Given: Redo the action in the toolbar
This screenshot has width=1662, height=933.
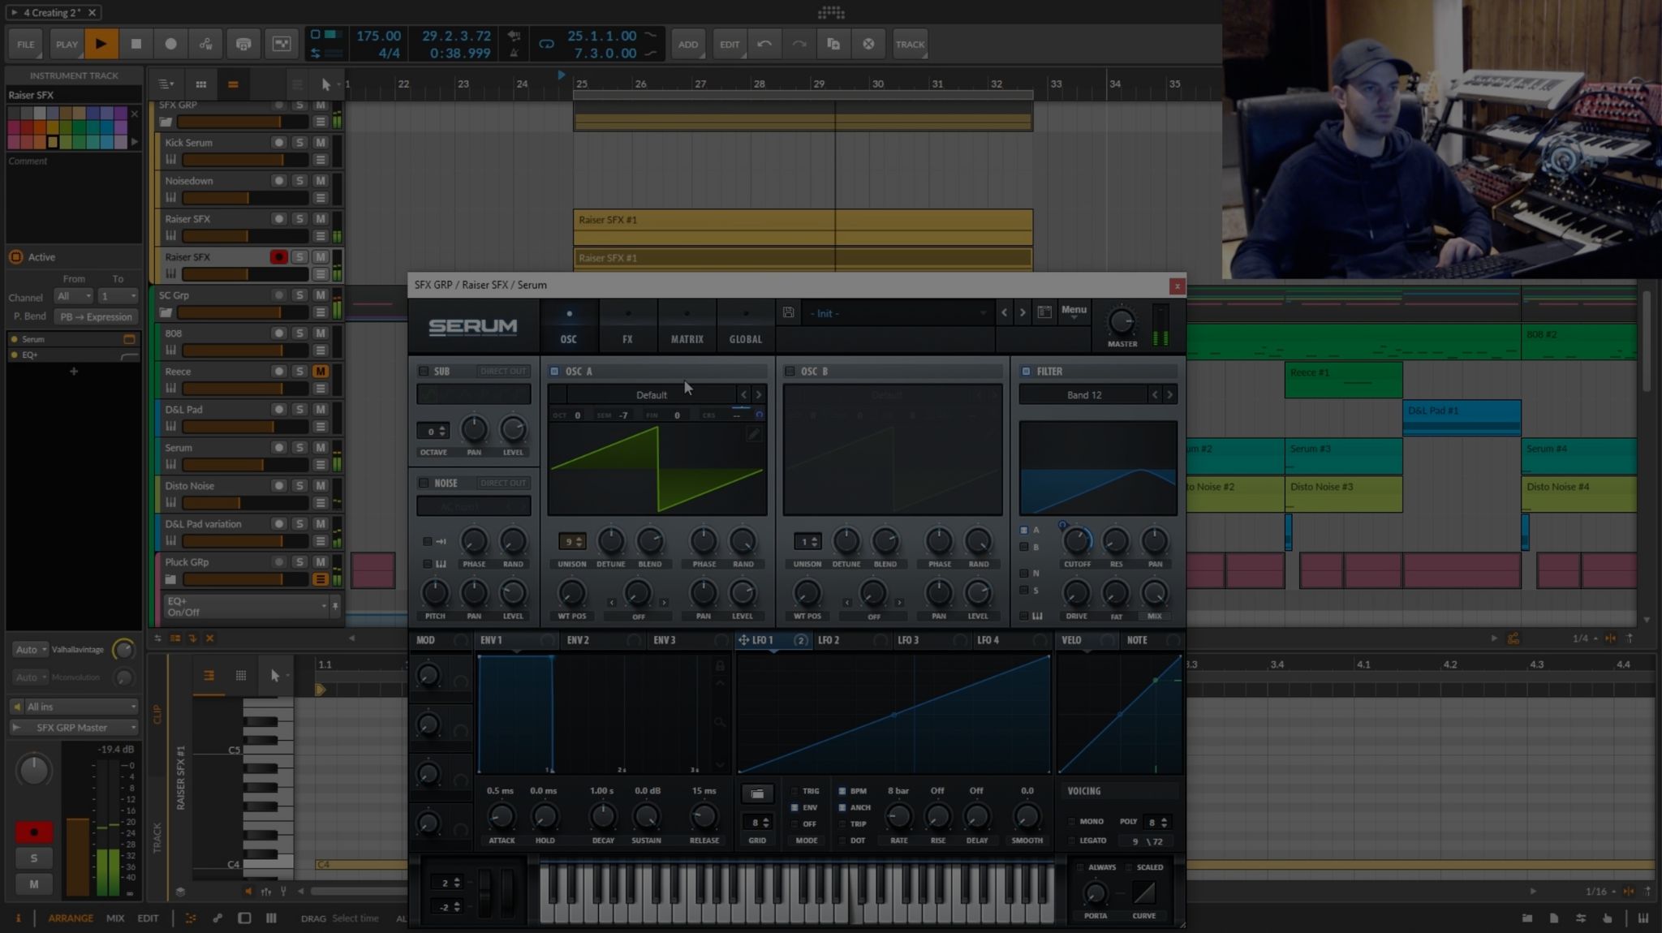Looking at the screenshot, I should coord(799,44).
